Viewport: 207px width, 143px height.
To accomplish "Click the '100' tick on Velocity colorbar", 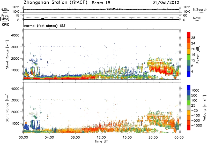I will point(194,100).
